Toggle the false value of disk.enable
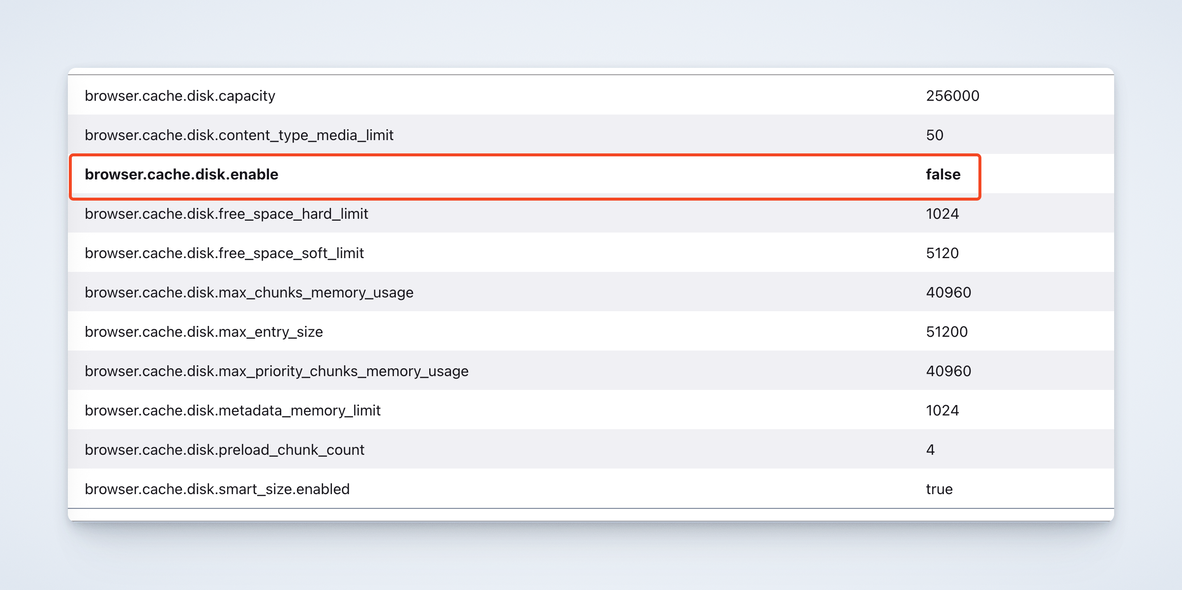This screenshot has height=590, width=1182. click(x=943, y=175)
